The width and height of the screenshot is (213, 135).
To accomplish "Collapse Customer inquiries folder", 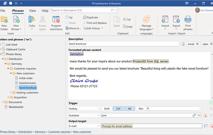I will click(x=8, y=69).
